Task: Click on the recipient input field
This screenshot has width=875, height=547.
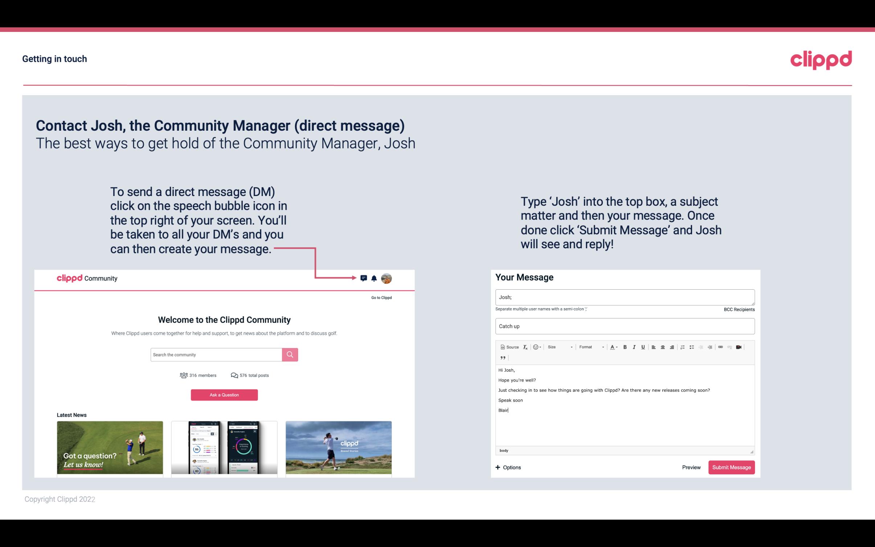Action: 624,296
